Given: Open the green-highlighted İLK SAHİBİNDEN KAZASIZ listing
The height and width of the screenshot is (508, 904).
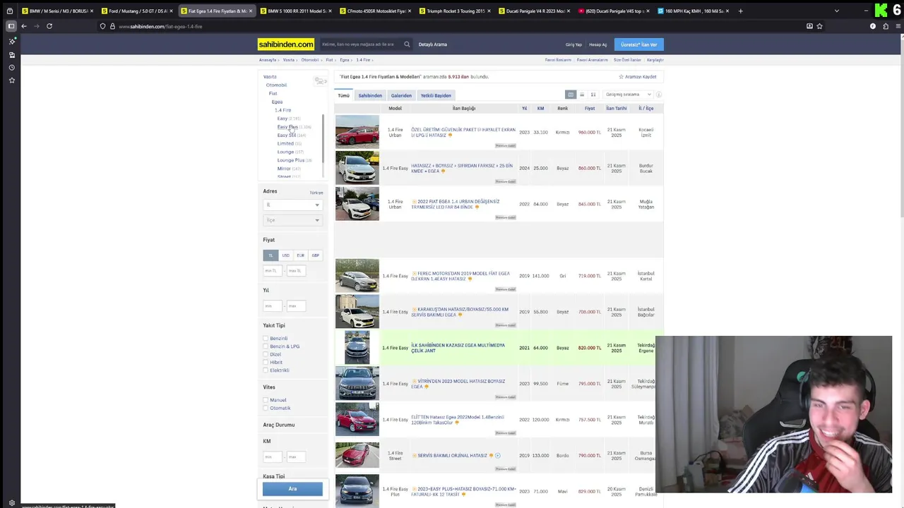Looking at the screenshot, I should click(x=458, y=348).
